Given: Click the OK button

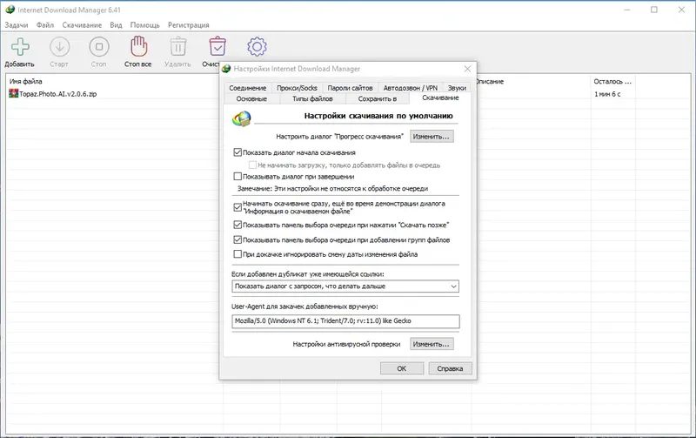Looking at the screenshot, I should (402, 368).
